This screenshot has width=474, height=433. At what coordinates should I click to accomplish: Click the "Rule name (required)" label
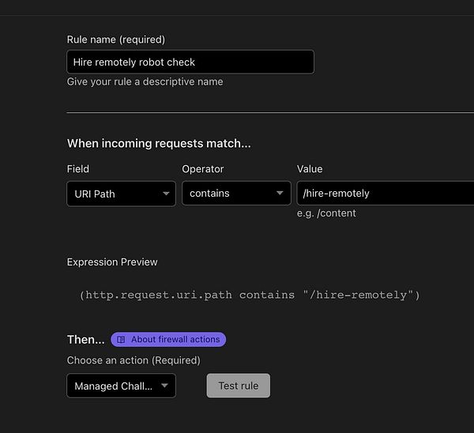pyautogui.click(x=115, y=40)
